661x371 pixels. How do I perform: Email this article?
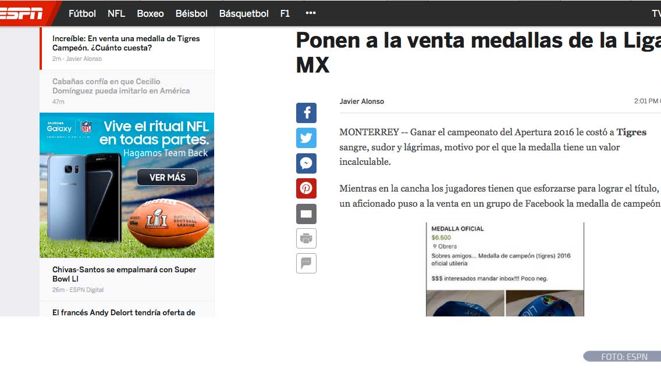[307, 214]
